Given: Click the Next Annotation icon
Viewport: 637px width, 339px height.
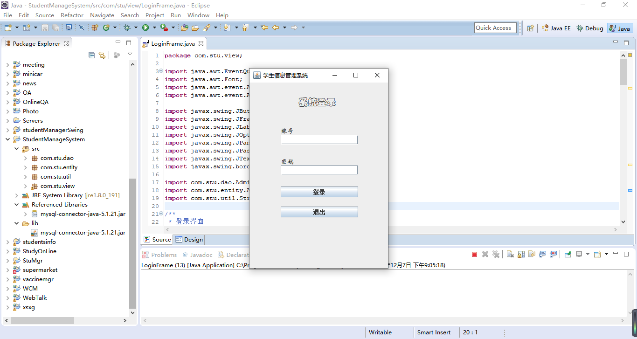Looking at the screenshot, I should [227, 28].
